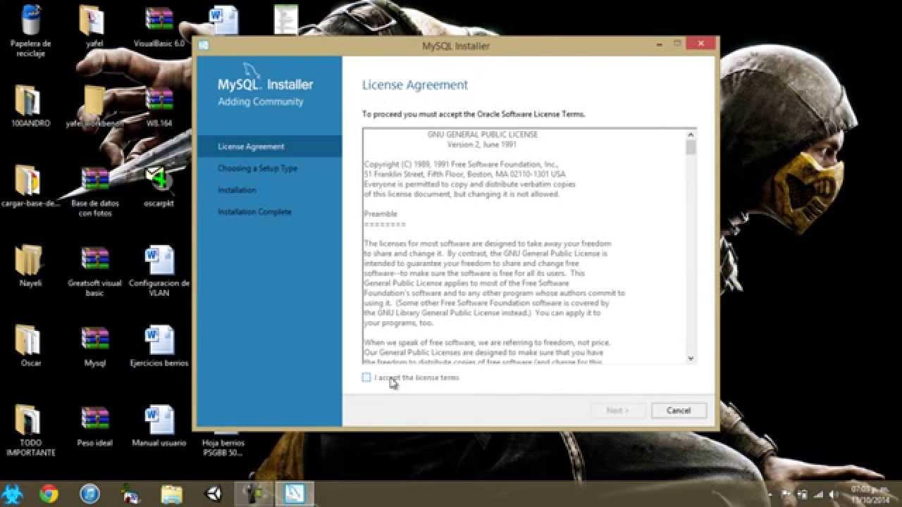Open the biohazard Start button on the taskbar
This screenshot has width=902, height=507.
[13, 494]
